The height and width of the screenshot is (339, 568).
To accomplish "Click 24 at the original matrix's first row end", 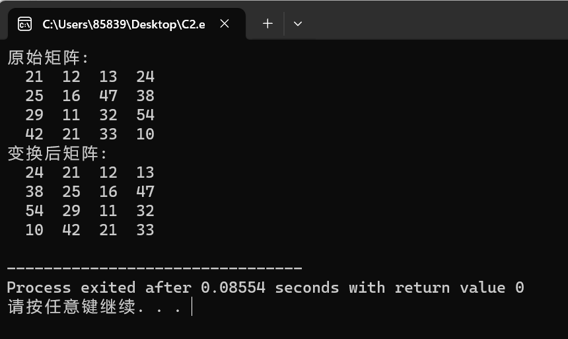I will pyautogui.click(x=145, y=77).
